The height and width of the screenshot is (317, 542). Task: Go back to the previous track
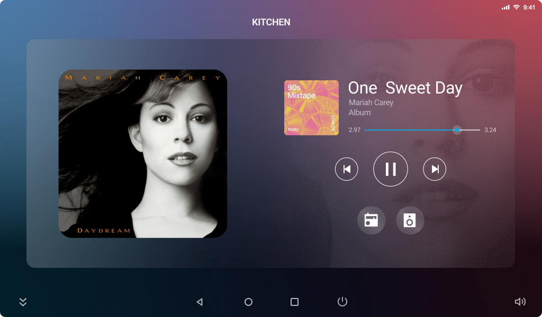[x=346, y=169]
